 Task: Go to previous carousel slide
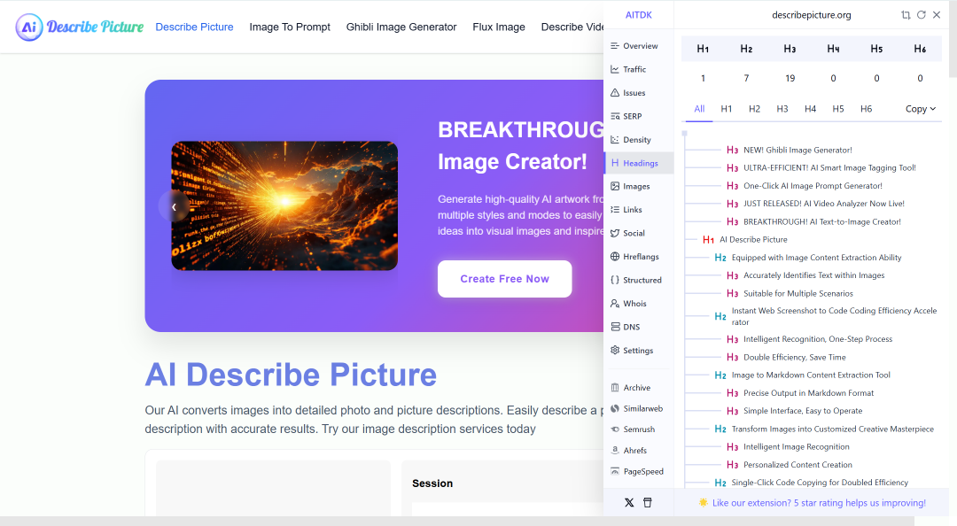(x=174, y=207)
